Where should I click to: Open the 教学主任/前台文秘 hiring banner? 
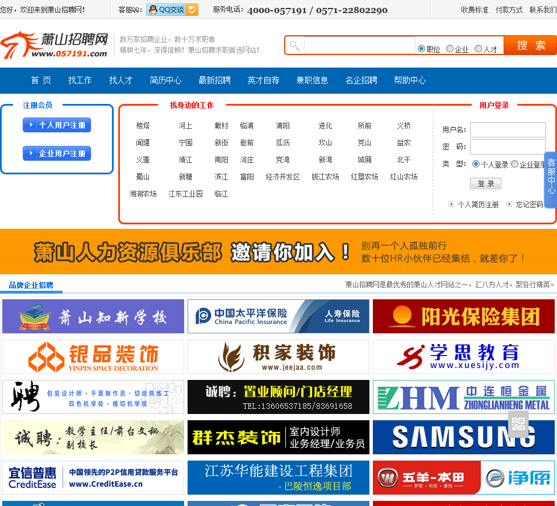93,437
